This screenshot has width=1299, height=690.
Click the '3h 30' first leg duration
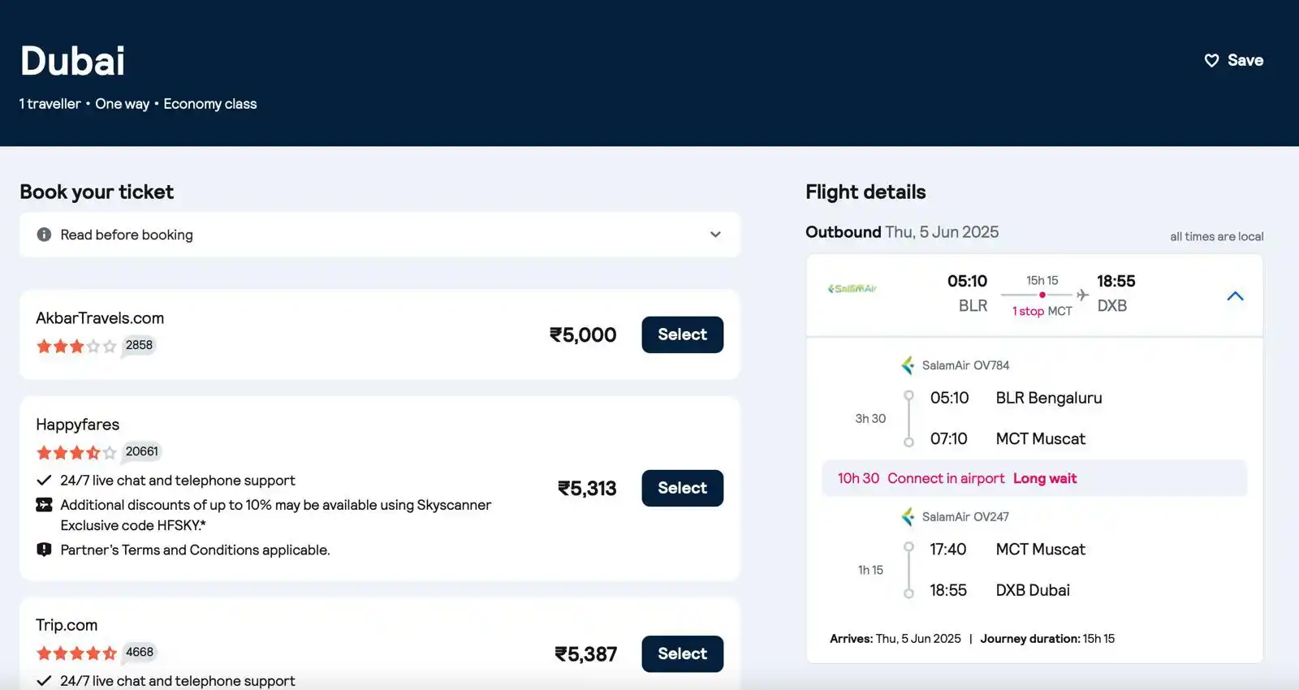870,418
